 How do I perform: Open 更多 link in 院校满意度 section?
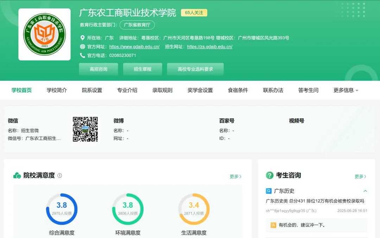[x=235, y=177]
